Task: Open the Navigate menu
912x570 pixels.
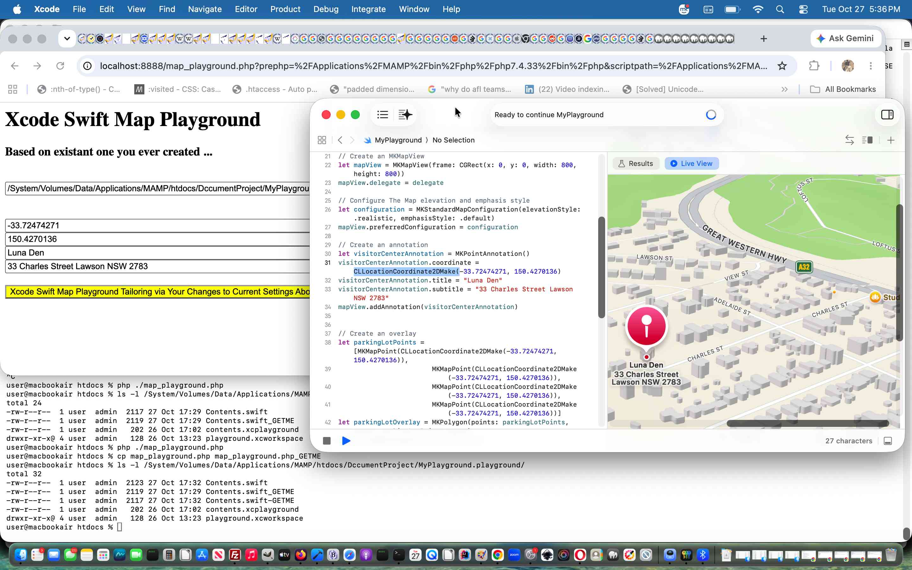Action: coord(205,9)
